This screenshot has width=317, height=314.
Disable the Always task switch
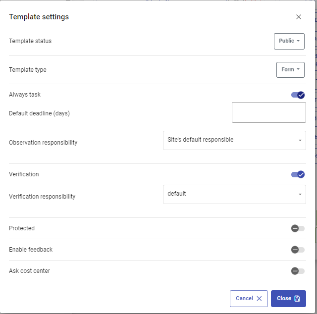coord(298,95)
